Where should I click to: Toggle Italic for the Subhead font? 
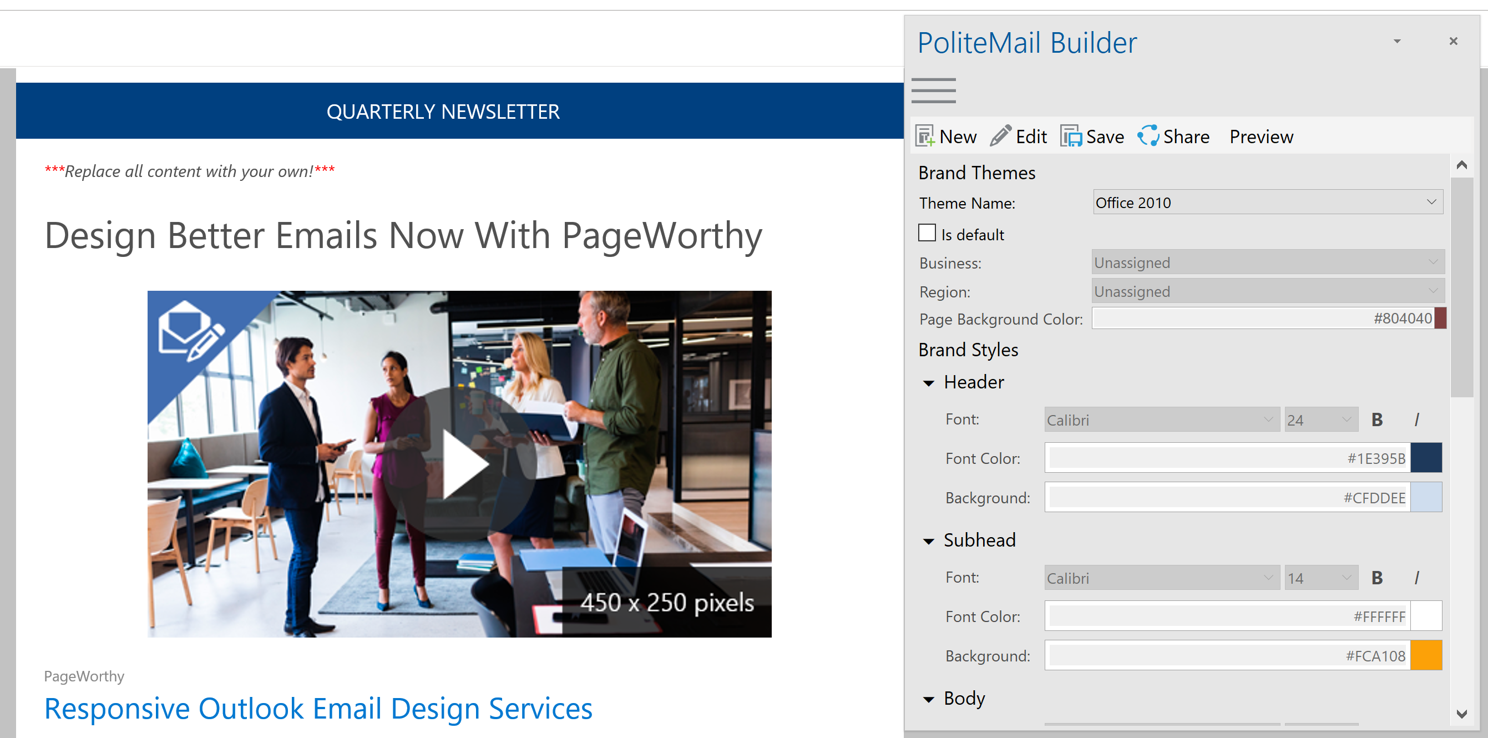[1416, 578]
